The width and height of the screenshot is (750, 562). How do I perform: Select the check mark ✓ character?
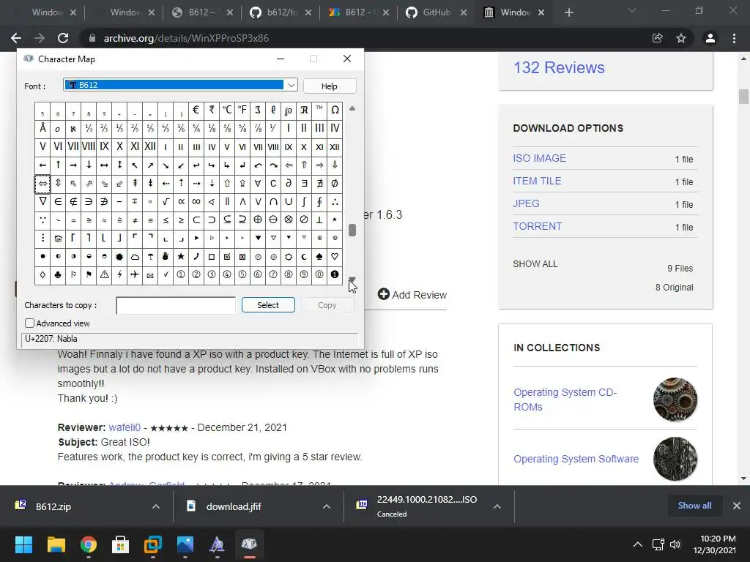click(166, 275)
